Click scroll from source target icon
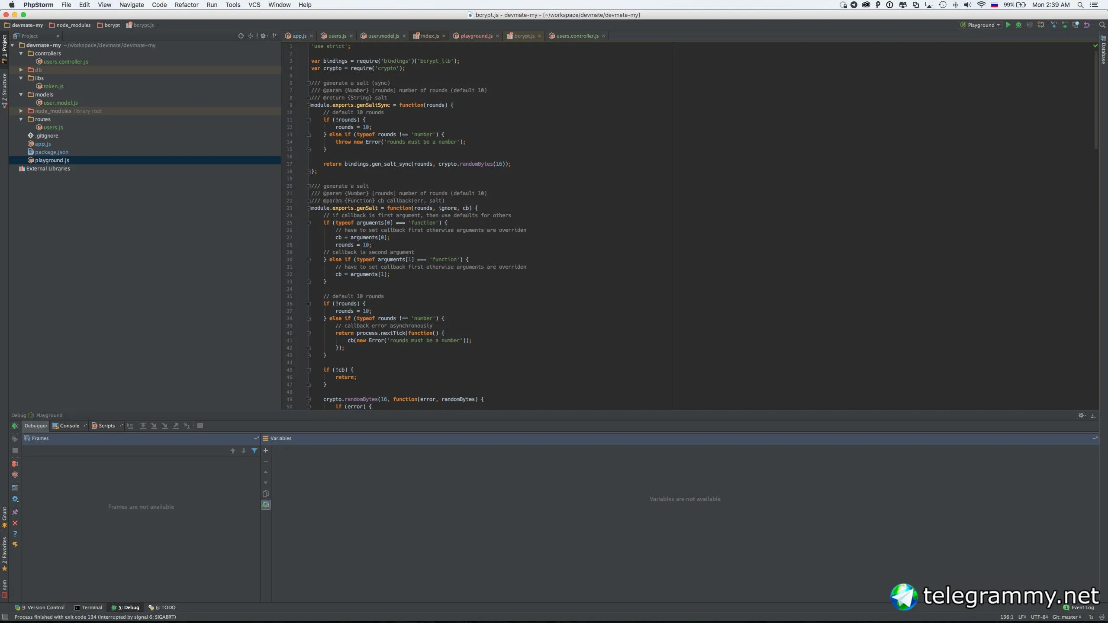The width and height of the screenshot is (1108, 623). tap(241, 36)
